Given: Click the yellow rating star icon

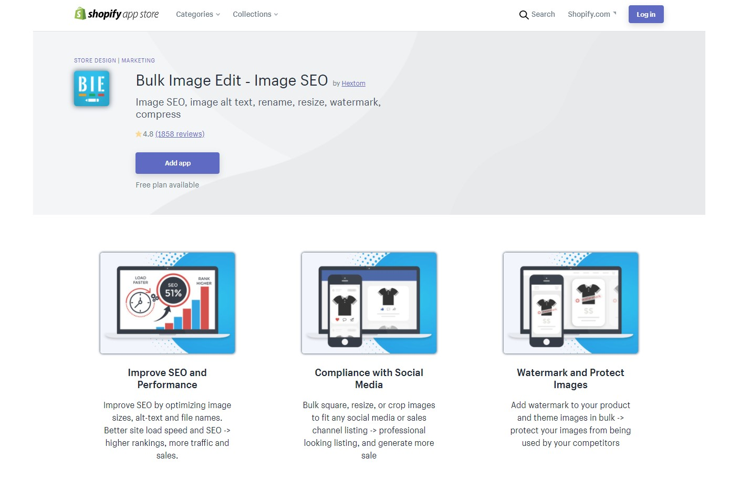Looking at the screenshot, I should pyautogui.click(x=139, y=134).
